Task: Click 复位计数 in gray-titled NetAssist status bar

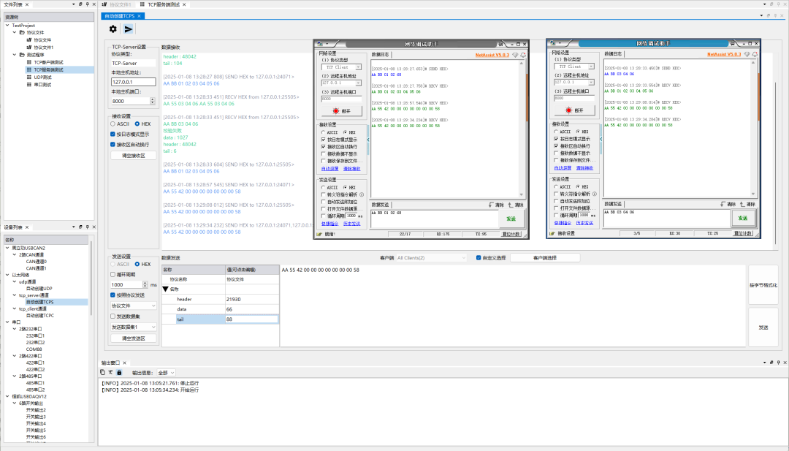Action: pos(511,234)
